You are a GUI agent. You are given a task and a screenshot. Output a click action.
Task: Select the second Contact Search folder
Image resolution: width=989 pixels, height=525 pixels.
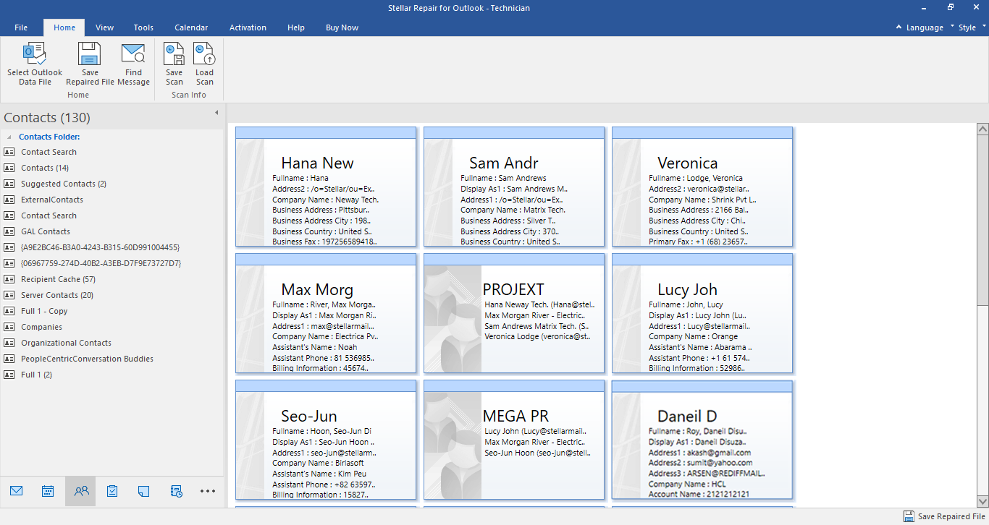coord(49,215)
